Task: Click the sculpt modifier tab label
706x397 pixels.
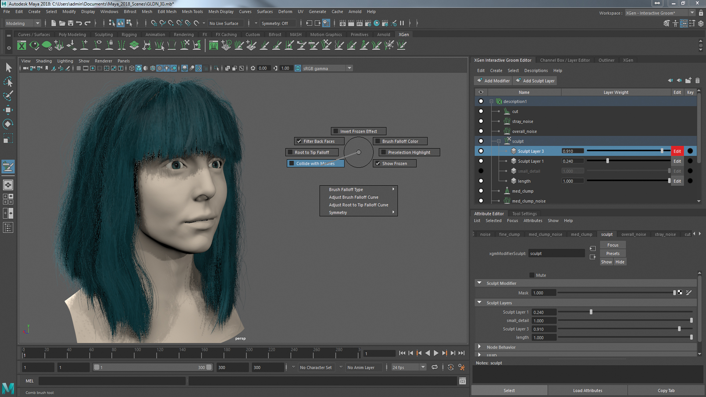Action: [607, 234]
